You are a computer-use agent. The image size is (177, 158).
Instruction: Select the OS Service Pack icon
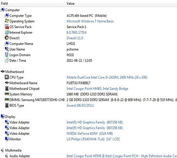tap(7, 27)
